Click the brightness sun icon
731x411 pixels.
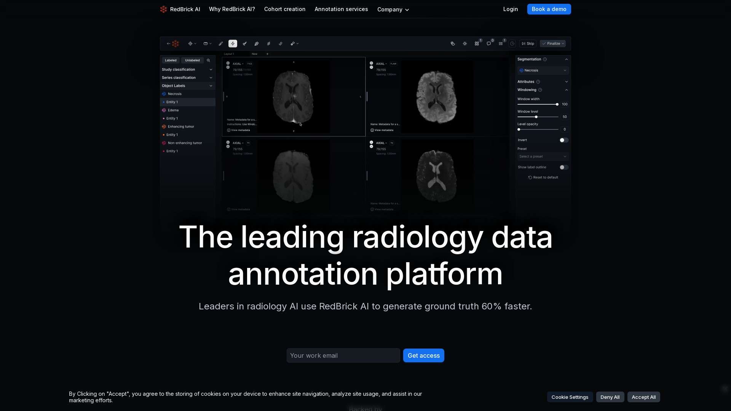(x=465, y=44)
